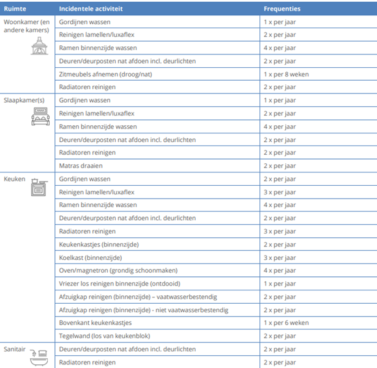Click the 'Woonkamer (en andere kamers)' label
Image resolution: width=377 pixels, height=368 pixels.
pos(26,26)
